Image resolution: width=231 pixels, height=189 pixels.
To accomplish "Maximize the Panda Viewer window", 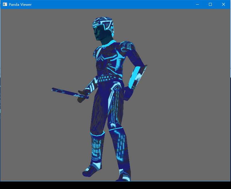I will tap(210, 4).
